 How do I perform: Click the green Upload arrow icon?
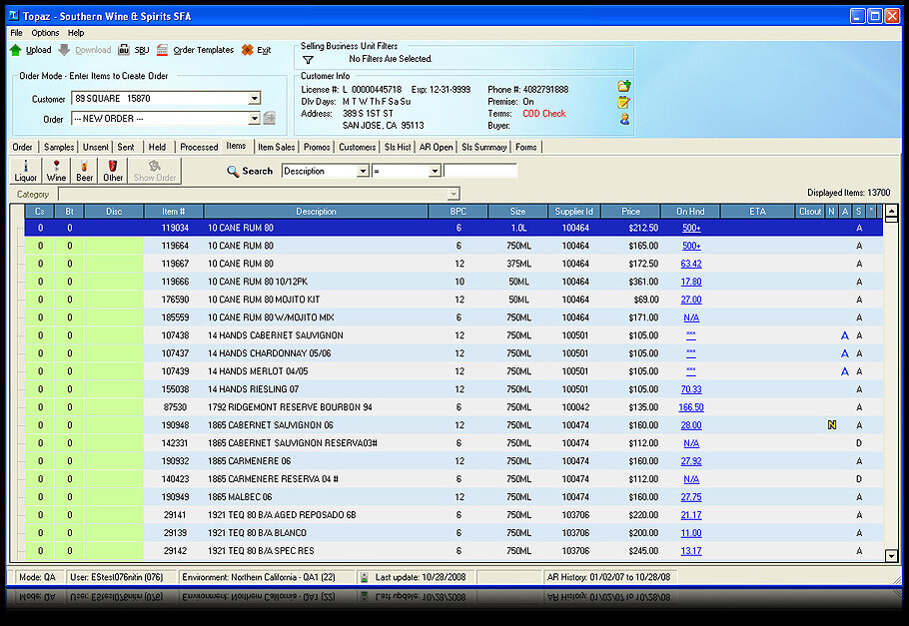[x=16, y=51]
